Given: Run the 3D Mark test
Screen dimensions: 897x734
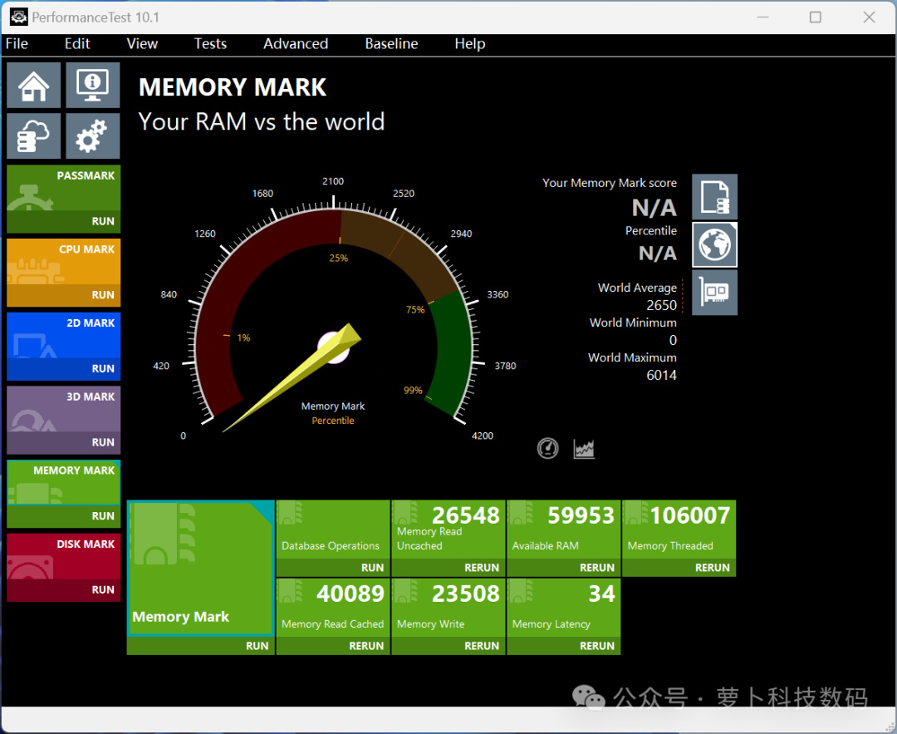Looking at the screenshot, I should point(63,442).
